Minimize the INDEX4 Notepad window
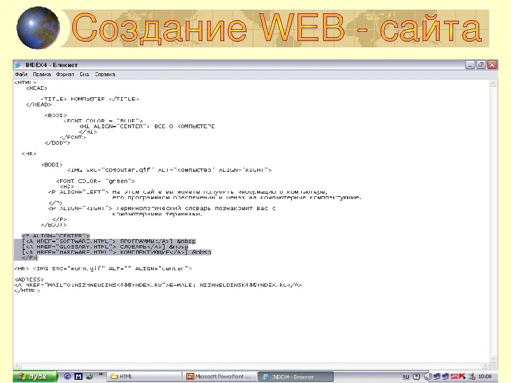This screenshot has height=383, width=511. (x=470, y=65)
